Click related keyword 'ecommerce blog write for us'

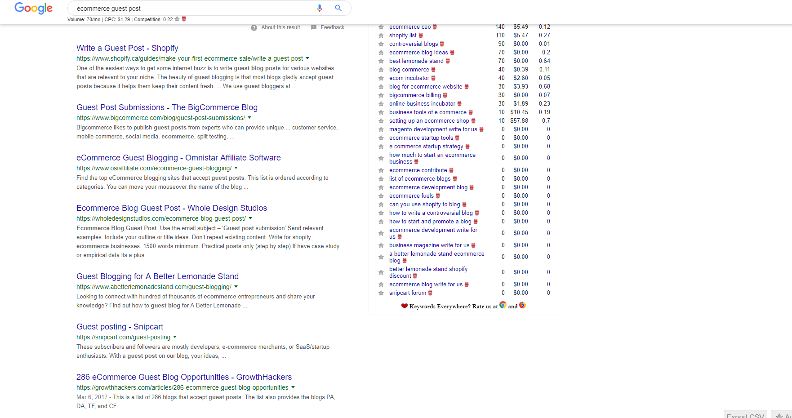pyautogui.click(x=426, y=285)
